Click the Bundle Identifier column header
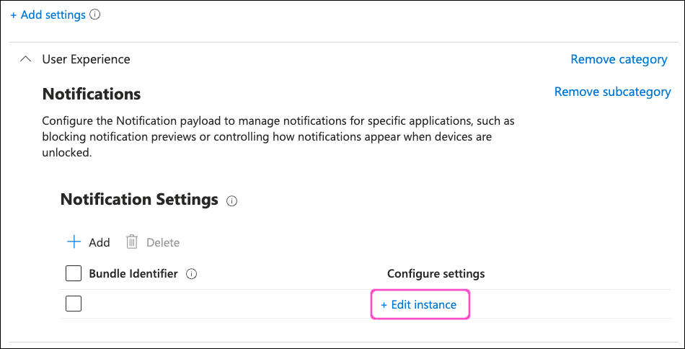This screenshot has width=685, height=349. point(133,274)
